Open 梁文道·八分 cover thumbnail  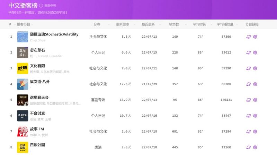(23, 84)
